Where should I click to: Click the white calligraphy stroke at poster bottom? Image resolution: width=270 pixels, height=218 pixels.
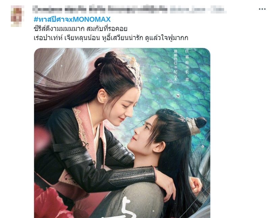click(x=128, y=208)
